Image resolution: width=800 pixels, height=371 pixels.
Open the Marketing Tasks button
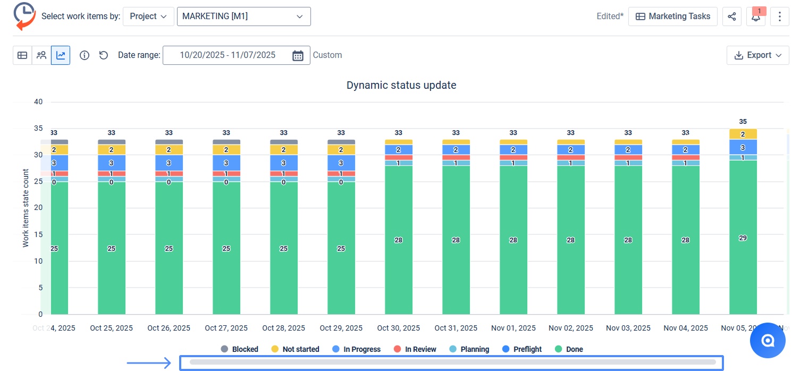pos(672,16)
